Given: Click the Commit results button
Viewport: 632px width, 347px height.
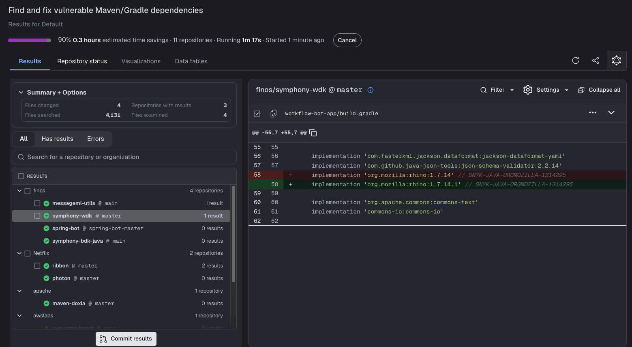Looking at the screenshot, I should point(126,339).
